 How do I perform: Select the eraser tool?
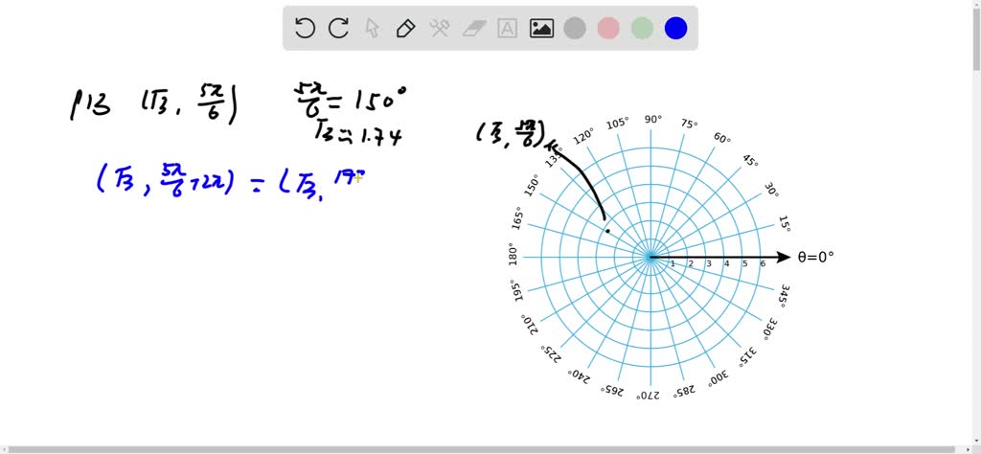point(473,28)
